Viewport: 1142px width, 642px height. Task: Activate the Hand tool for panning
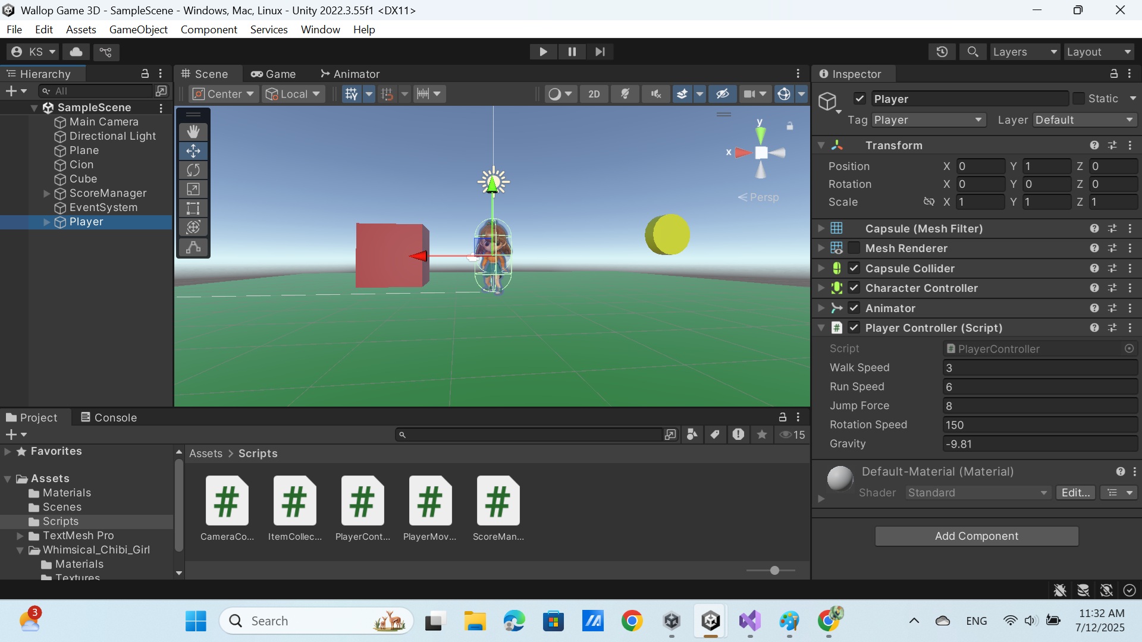point(193,131)
